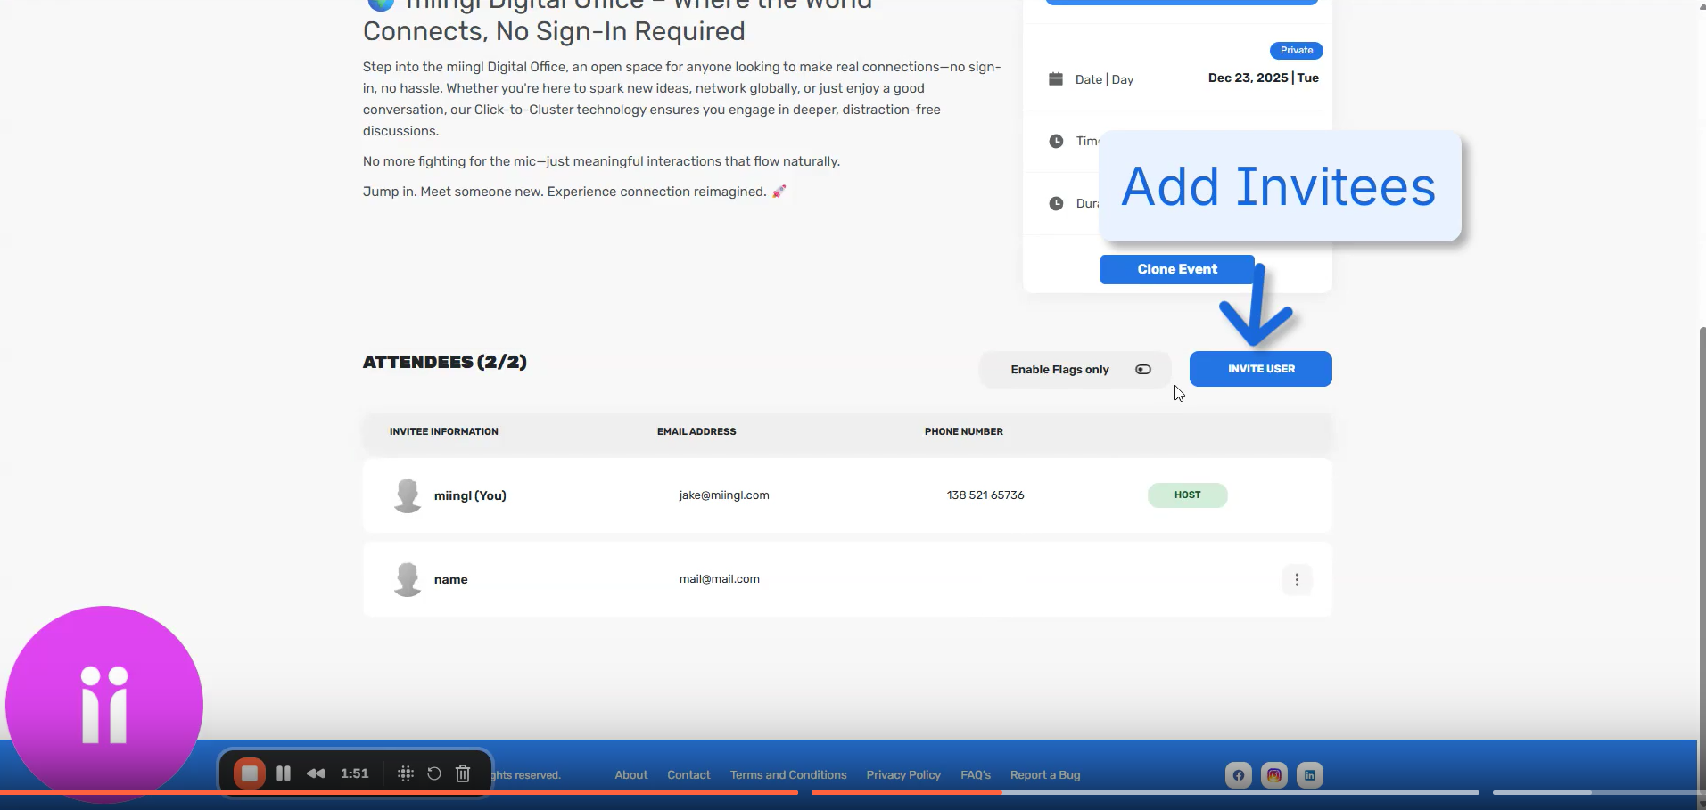Click the Clone Event button

pos(1177,269)
